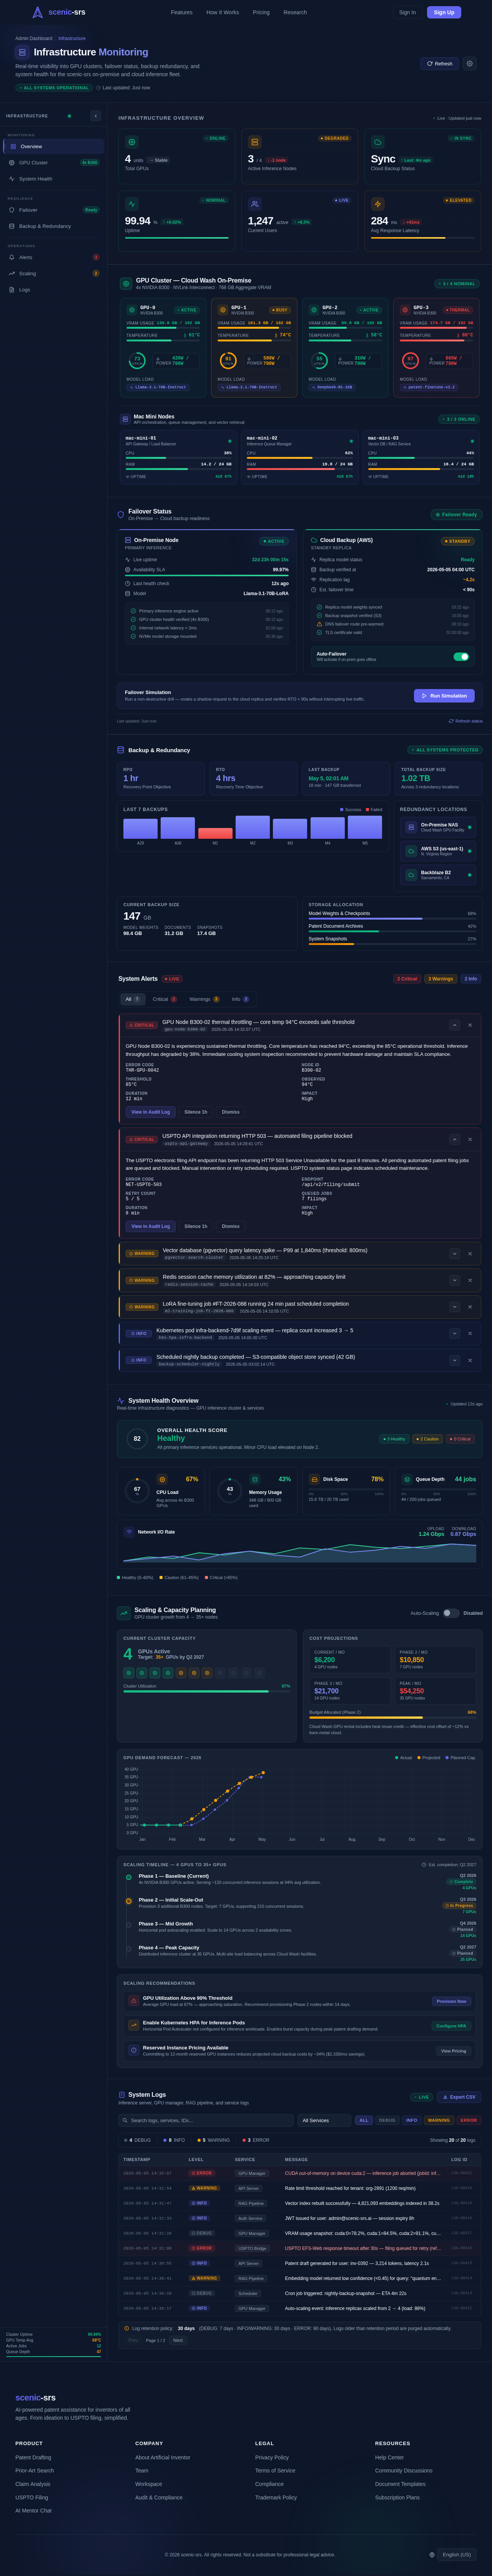
Task: Switch to the Info alerts tab
Action: coord(241,999)
